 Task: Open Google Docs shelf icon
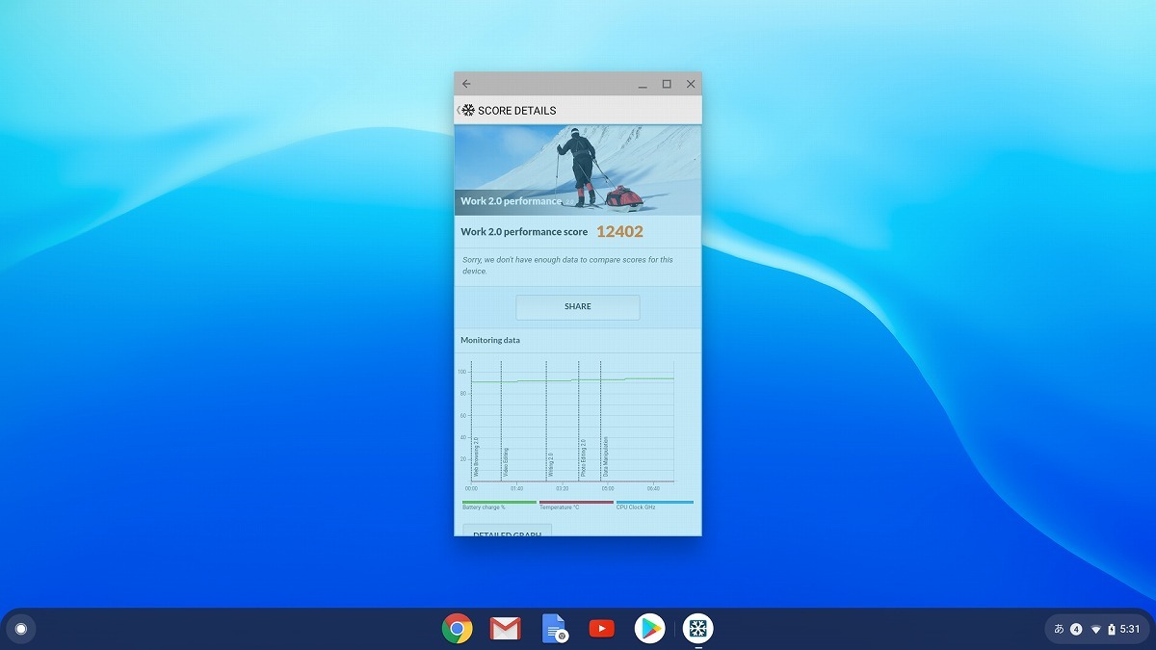tap(554, 629)
